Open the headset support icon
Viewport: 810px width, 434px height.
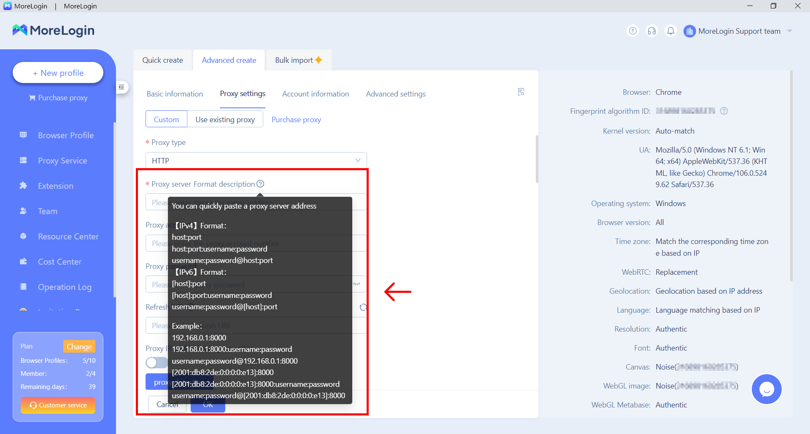click(651, 31)
